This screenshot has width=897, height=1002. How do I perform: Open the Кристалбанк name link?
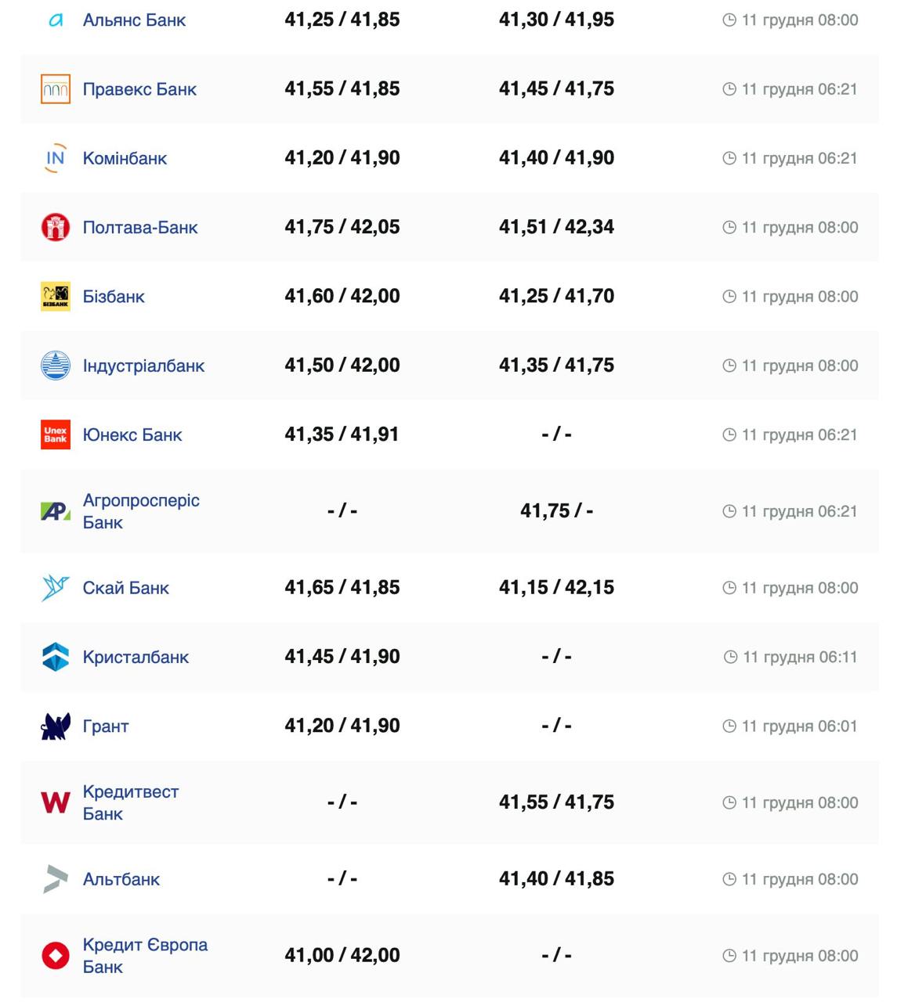click(x=136, y=657)
